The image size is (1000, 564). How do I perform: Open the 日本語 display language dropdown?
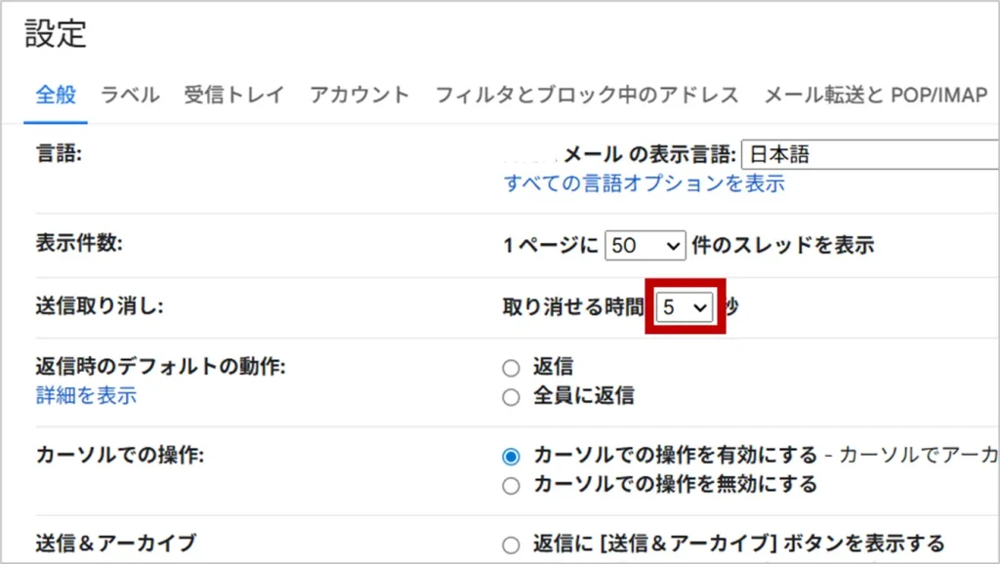point(869,154)
